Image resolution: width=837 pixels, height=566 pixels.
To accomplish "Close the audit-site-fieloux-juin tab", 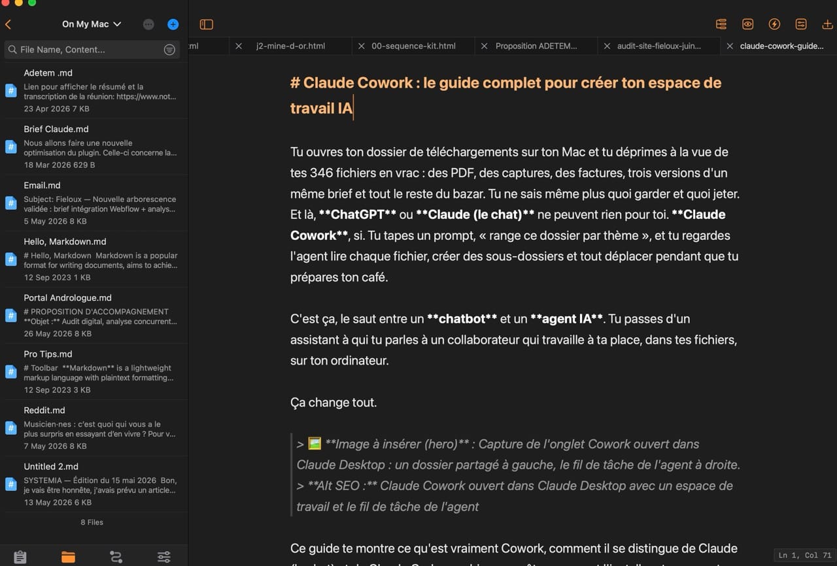I will [607, 46].
